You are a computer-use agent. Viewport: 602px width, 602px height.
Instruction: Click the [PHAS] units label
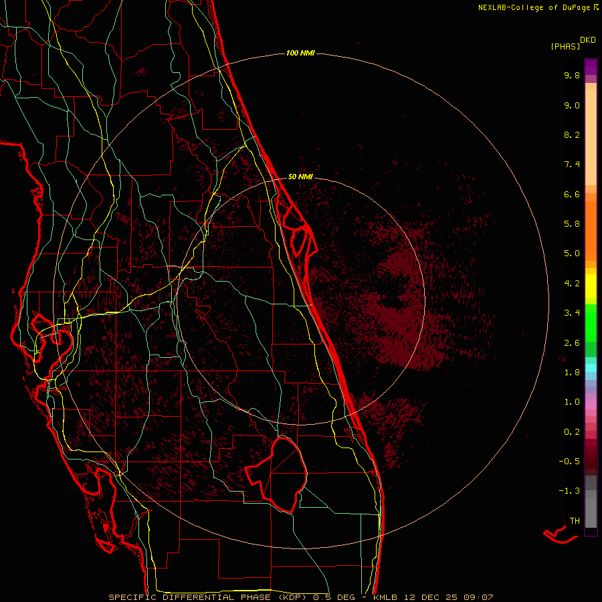(x=565, y=46)
